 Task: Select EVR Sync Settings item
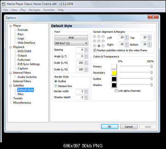coord(28,64)
